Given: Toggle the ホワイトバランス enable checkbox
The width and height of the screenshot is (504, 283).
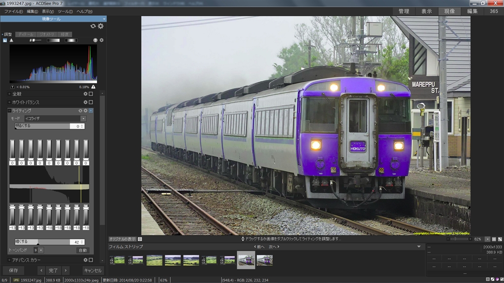Looking at the screenshot, I should pyautogui.click(x=91, y=102).
